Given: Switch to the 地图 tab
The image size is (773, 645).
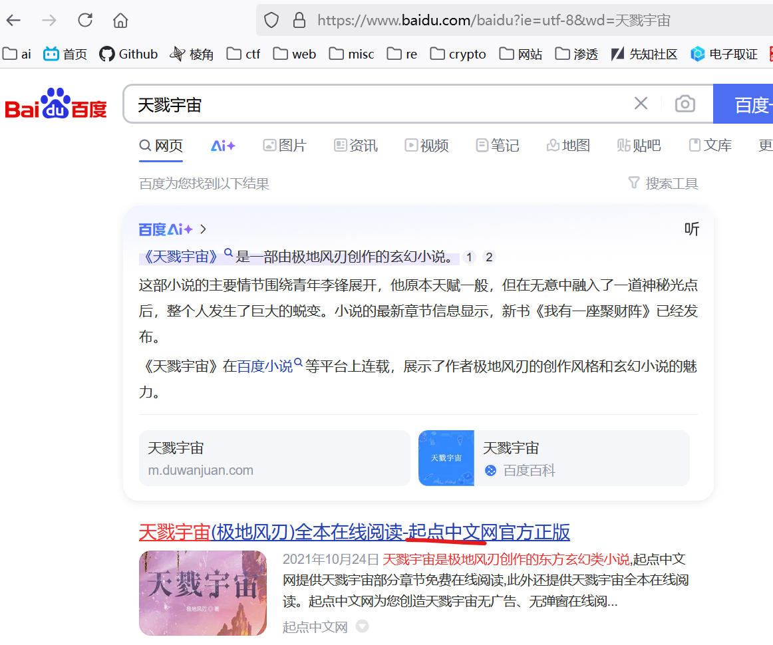Looking at the screenshot, I should (x=568, y=146).
